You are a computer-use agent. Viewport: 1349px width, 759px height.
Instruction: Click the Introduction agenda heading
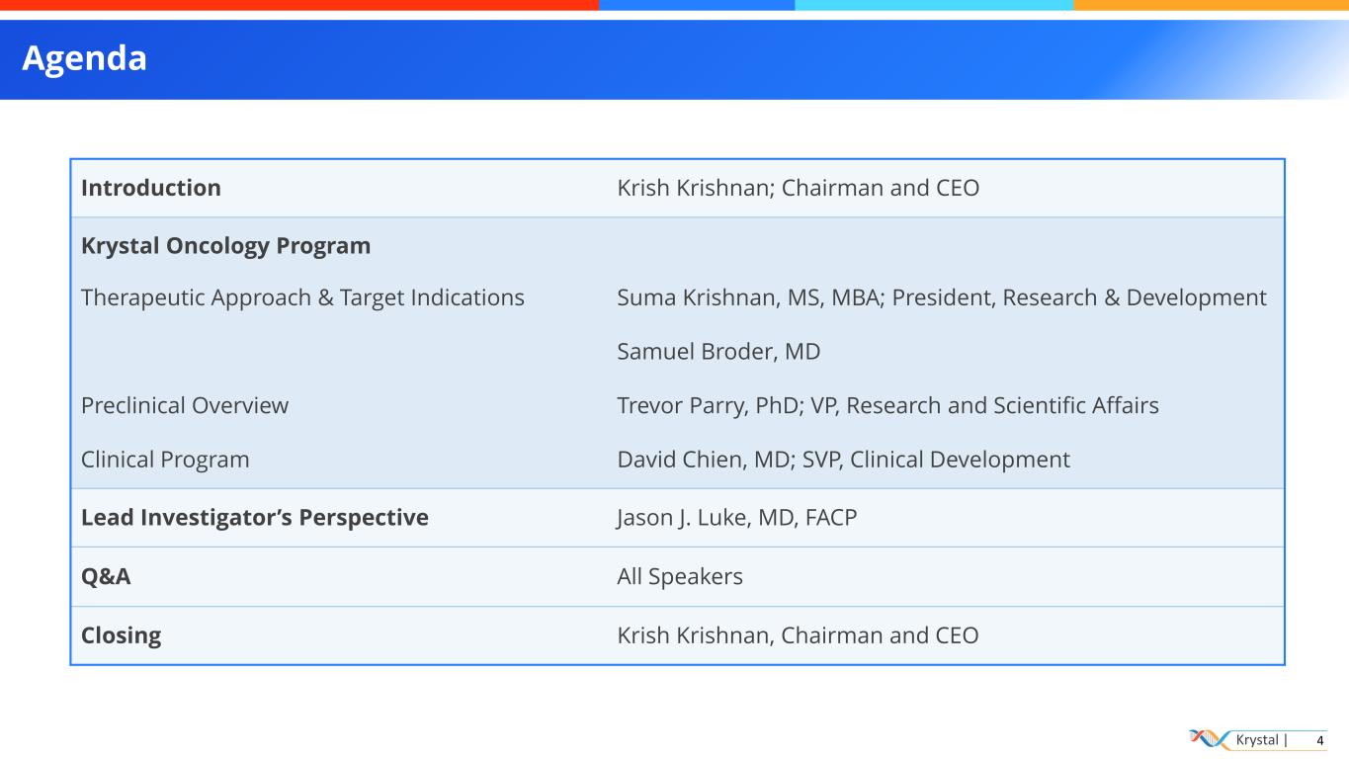coord(150,188)
